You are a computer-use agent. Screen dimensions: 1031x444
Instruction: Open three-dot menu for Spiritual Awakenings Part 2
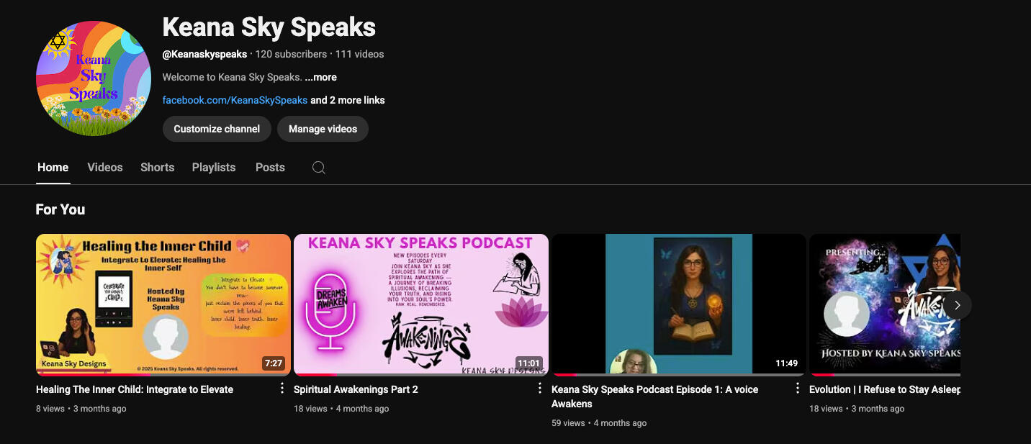click(x=540, y=389)
